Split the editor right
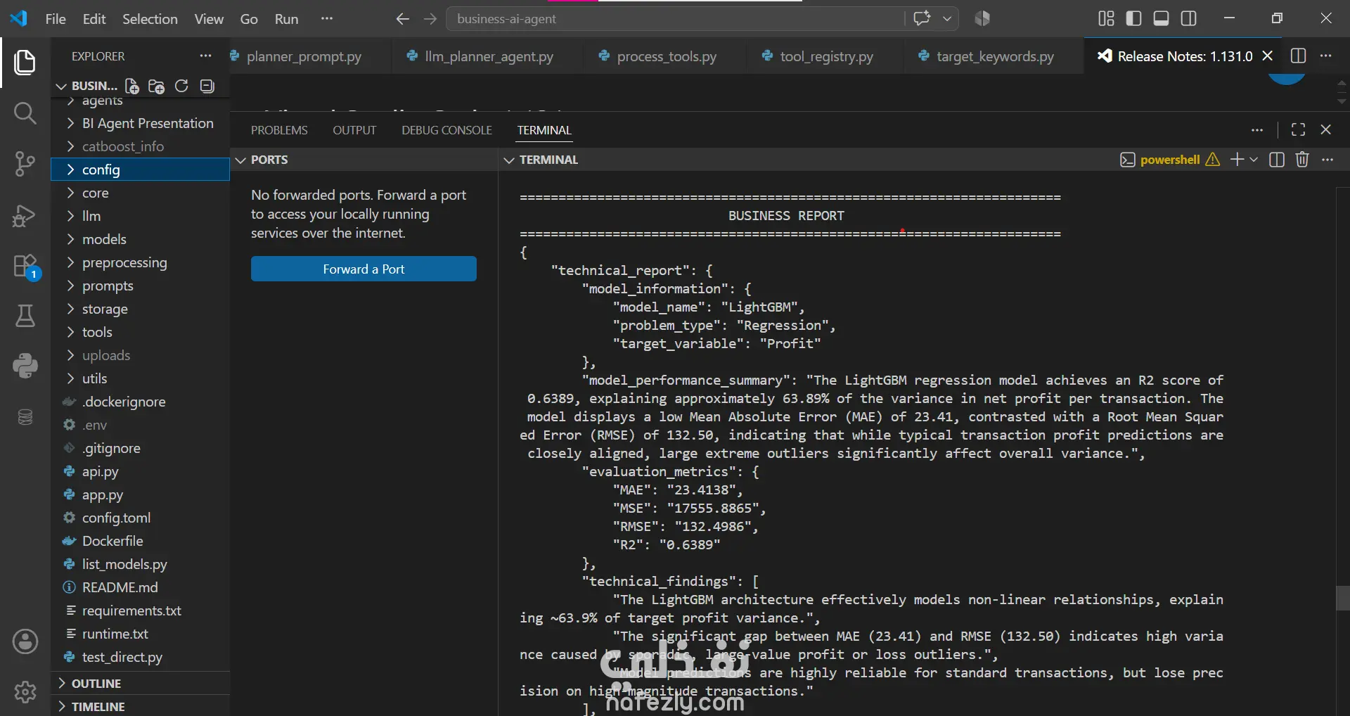Viewport: 1350px width, 716px height. (1298, 56)
